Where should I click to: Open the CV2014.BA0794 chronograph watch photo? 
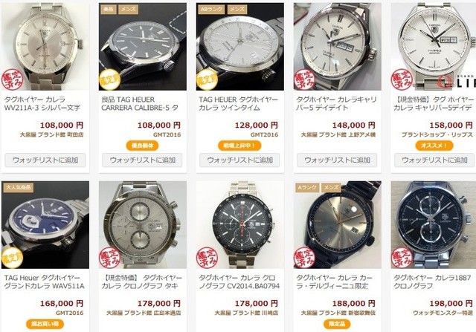coord(239,224)
